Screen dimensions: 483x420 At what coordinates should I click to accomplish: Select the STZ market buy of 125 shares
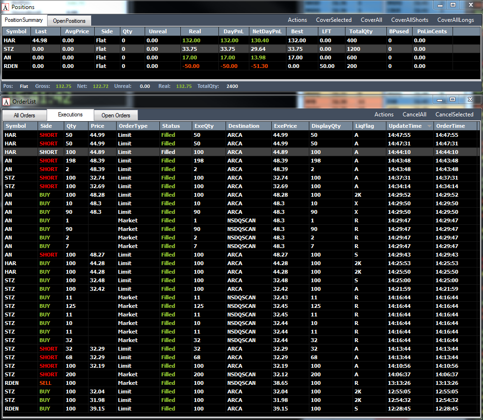241,306
